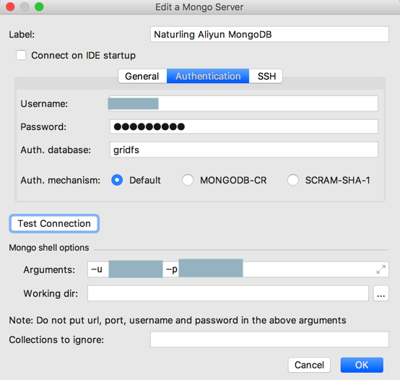Cancel the dialog
This screenshot has height=380, width=400.
click(309, 365)
